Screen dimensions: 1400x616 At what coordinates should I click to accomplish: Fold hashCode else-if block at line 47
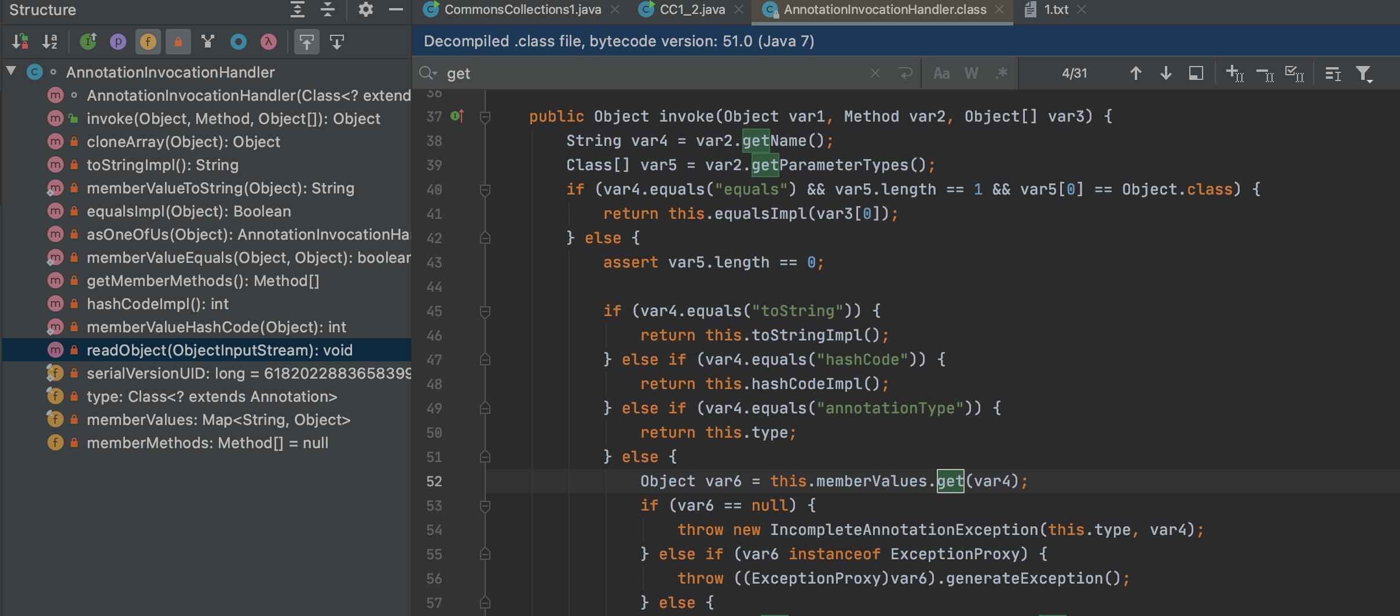485,360
